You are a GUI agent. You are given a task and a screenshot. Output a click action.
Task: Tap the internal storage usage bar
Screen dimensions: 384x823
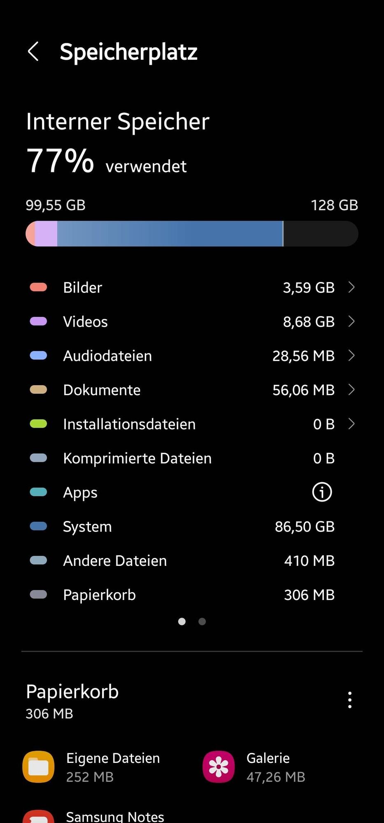coord(192,234)
